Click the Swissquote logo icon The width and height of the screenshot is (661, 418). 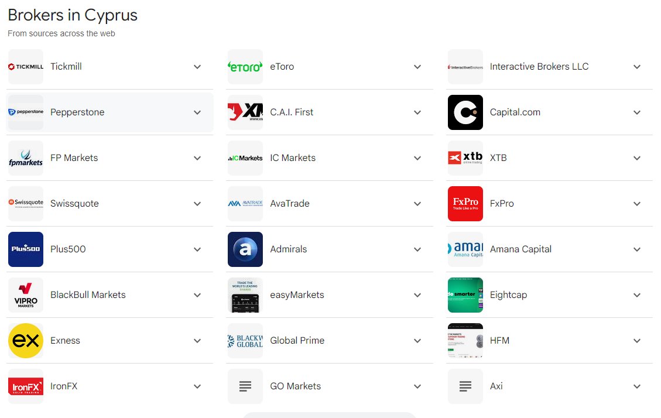[26, 204]
